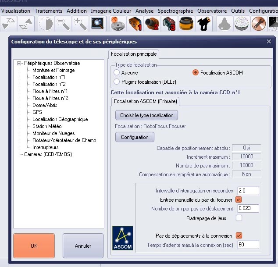Viewport: 278px width, 267px height.
Task: Select Plugins focalisation (DLLs) option
Action: point(117,81)
